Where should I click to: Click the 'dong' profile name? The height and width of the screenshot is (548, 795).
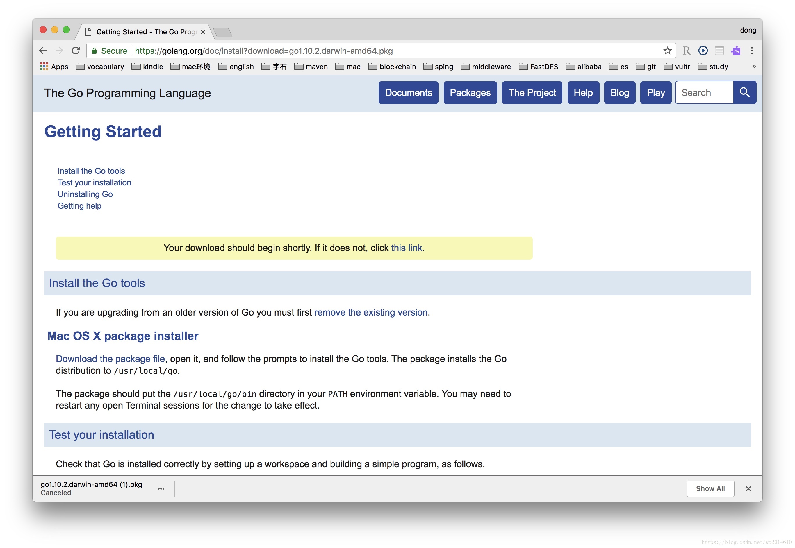[748, 30]
